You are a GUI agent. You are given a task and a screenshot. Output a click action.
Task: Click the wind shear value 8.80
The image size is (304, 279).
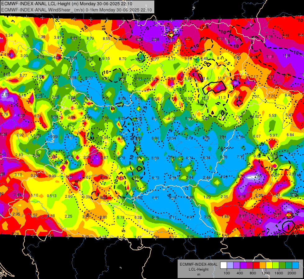pyautogui.click(x=103, y=217)
